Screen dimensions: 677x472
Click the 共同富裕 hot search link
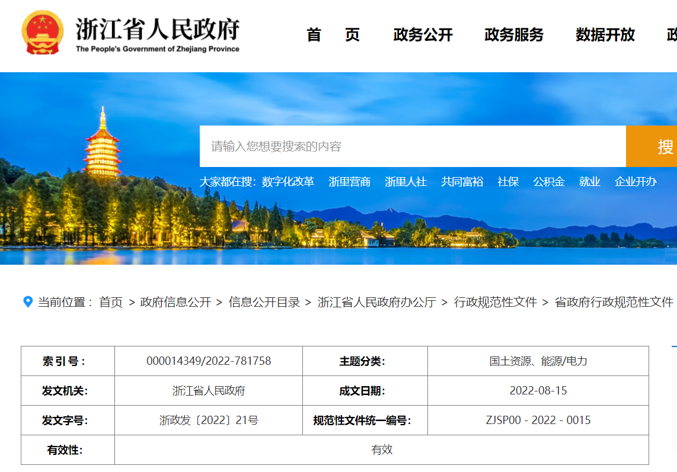(462, 182)
